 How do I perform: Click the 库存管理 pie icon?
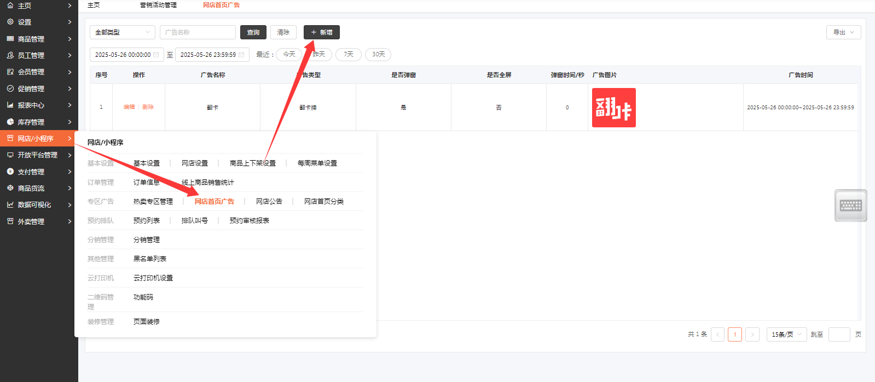(10, 122)
